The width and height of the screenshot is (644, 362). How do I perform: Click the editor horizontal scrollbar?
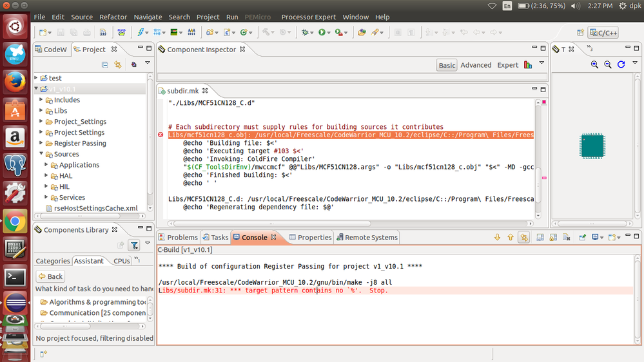271,224
